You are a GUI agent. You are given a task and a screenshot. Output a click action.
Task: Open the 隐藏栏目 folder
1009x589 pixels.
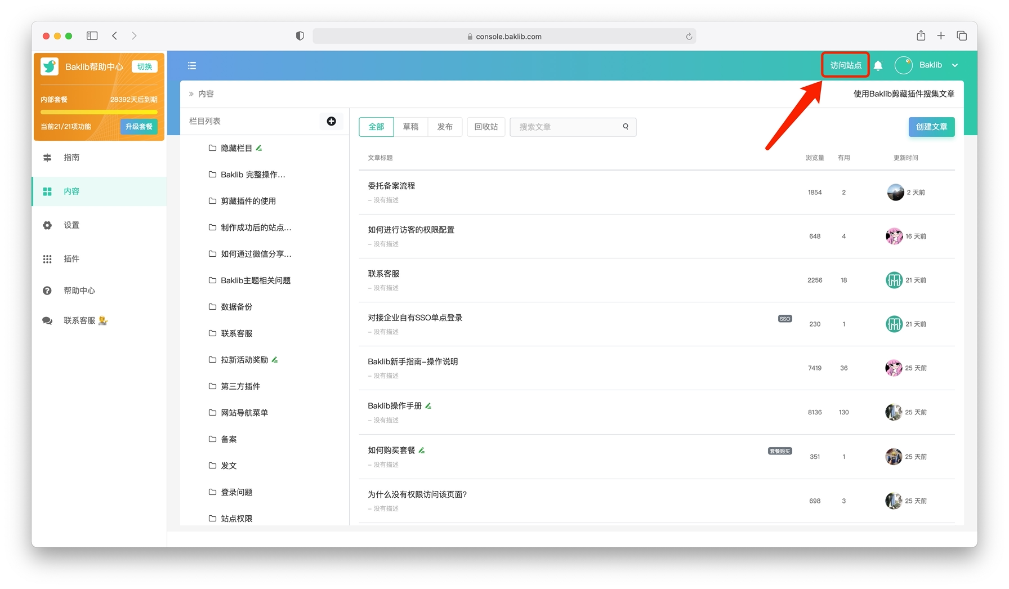pos(235,148)
